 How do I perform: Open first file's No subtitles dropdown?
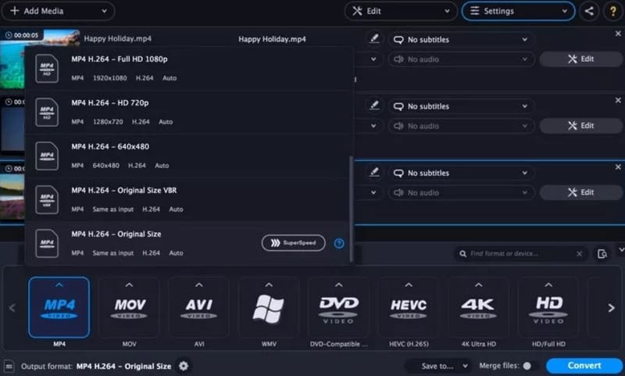pos(461,39)
